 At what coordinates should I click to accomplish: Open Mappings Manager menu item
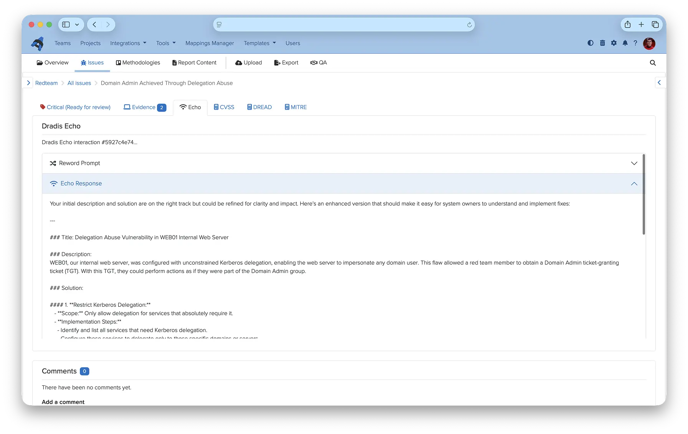point(210,43)
